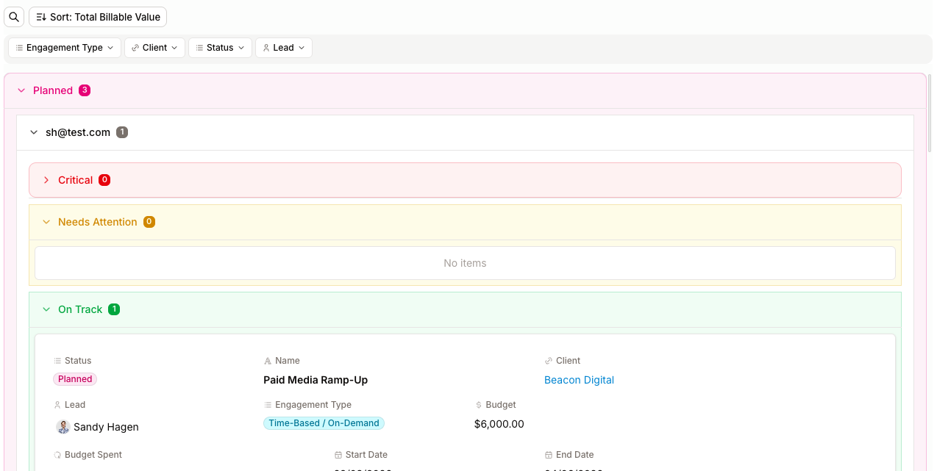Collapse the Needs Attention section
937x471 pixels.
click(x=46, y=222)
